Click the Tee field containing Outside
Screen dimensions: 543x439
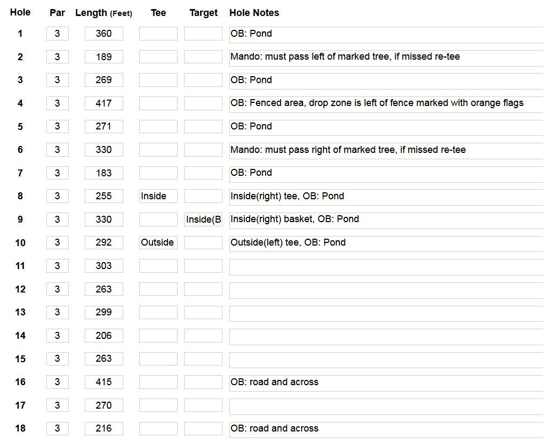click(x=158, y=242)
